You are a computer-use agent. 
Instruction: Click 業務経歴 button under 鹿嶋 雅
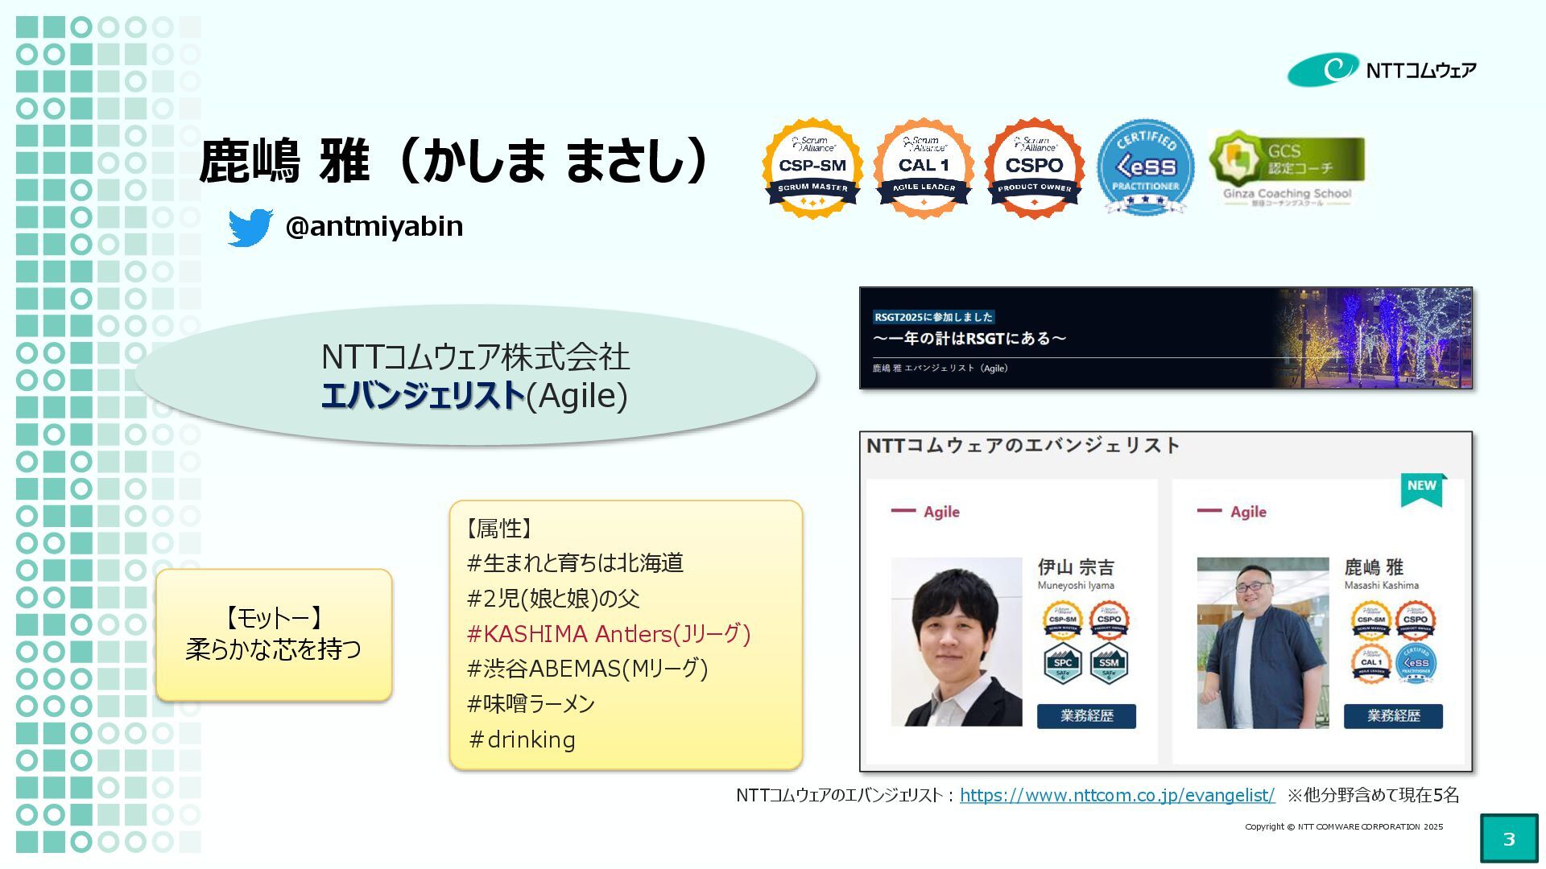coord(1393,715)
